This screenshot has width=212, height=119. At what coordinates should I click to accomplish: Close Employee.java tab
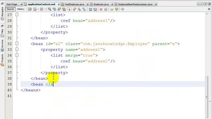(x=112, y=4)
